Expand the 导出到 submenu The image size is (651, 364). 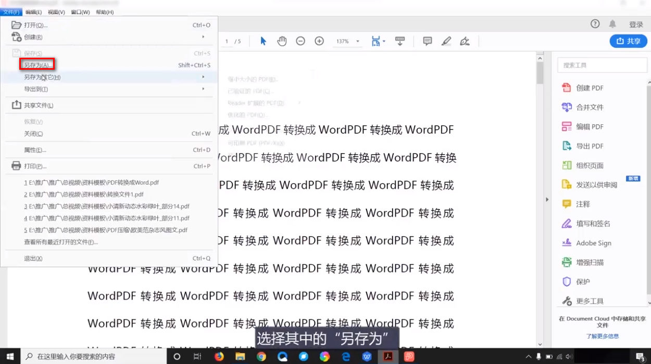tap(203, 89)
